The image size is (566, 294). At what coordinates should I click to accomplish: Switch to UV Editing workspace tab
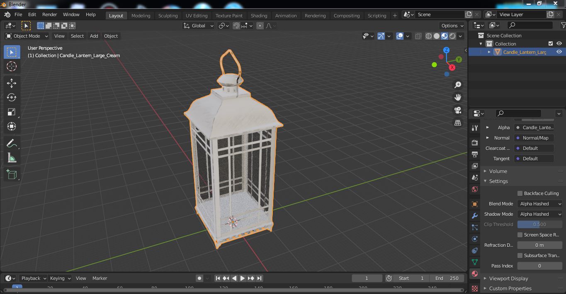pyautogui.click(x=197, y=15)
